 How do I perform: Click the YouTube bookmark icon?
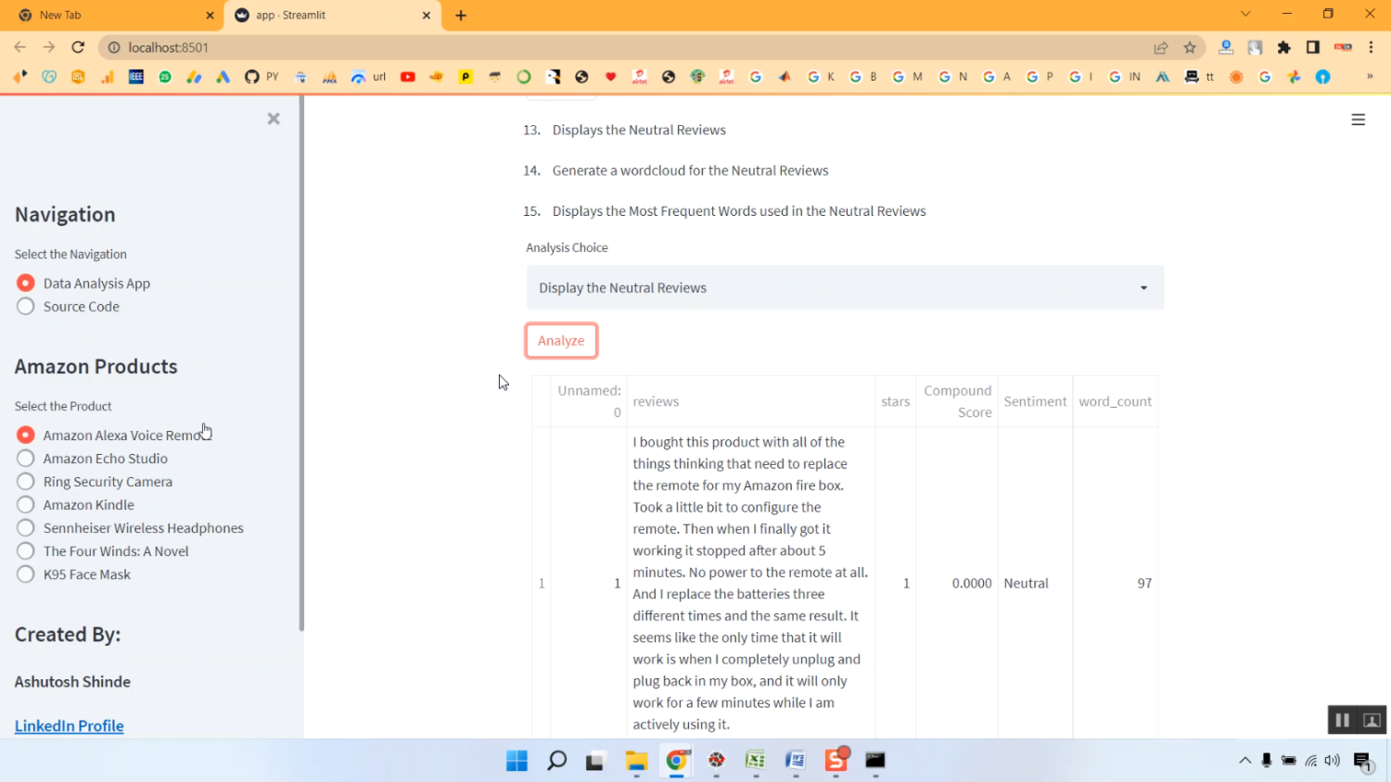(407, 77)
